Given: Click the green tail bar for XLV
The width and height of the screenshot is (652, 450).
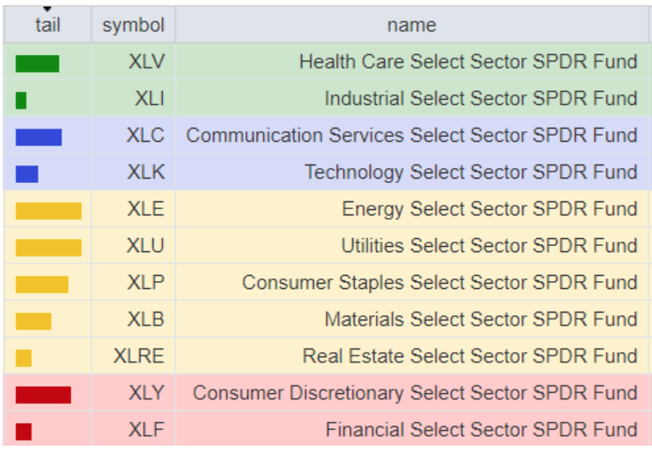Looking at the screenshot, I should (x=37, y=63).
